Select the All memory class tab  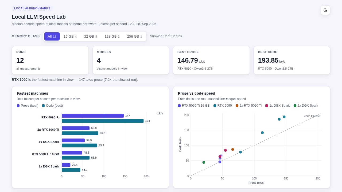(52, 36)
